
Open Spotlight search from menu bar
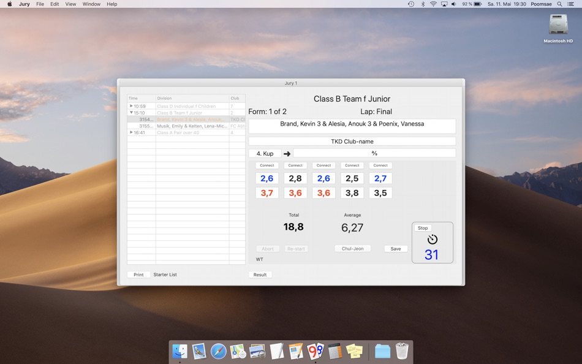point(559,4)
